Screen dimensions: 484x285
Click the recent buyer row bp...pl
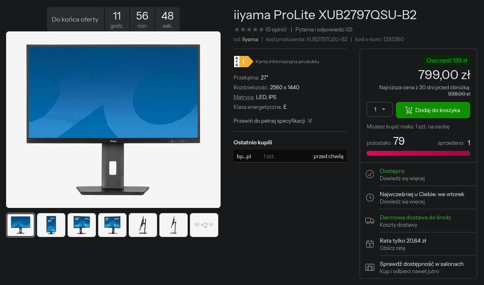tap(290, 156)
